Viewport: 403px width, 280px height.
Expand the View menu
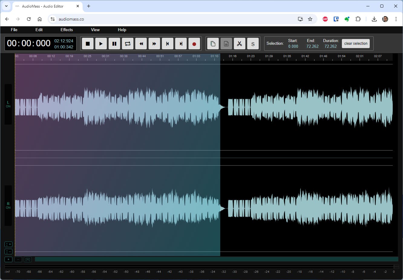click(95, 30)
